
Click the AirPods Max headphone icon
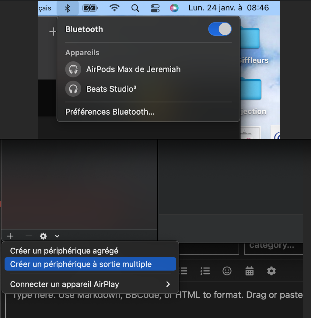[73, 69]
